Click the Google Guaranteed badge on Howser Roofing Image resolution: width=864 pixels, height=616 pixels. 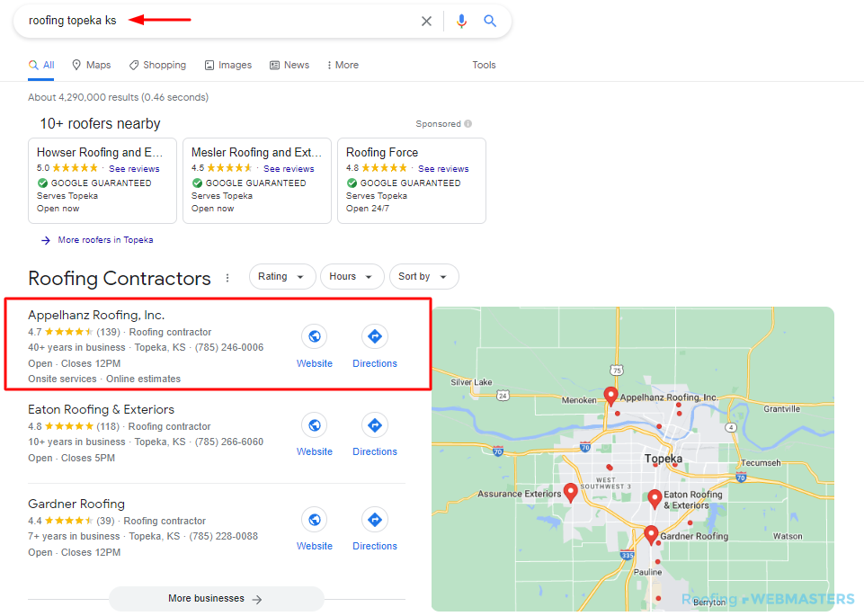point(94,183)
